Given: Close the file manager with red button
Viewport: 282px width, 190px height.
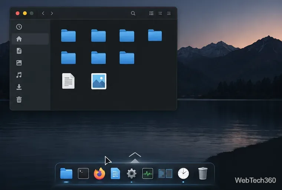Looking at the screenshot, I should pos(17,13).
